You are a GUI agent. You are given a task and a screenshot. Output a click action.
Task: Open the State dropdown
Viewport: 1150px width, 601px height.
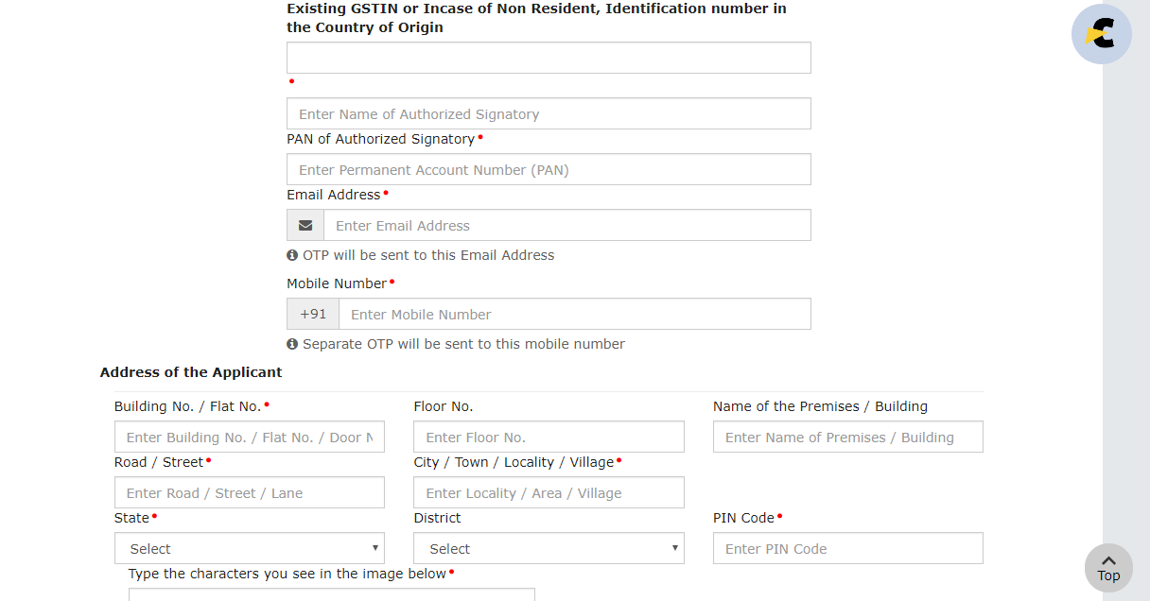tap(250, 549)
